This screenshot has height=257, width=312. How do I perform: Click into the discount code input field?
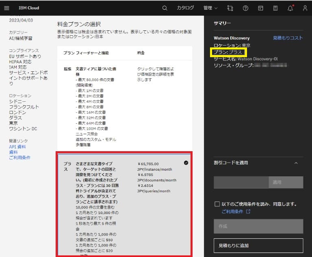click(241, 182)
